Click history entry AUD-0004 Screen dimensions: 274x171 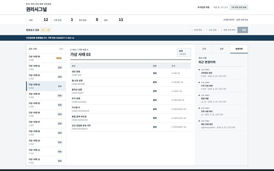(x=222, y=86)
